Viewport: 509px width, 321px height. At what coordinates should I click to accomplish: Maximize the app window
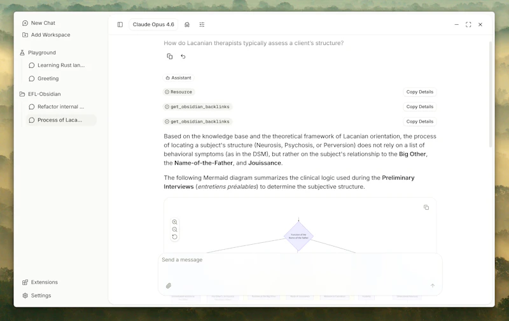coord(468,25)
